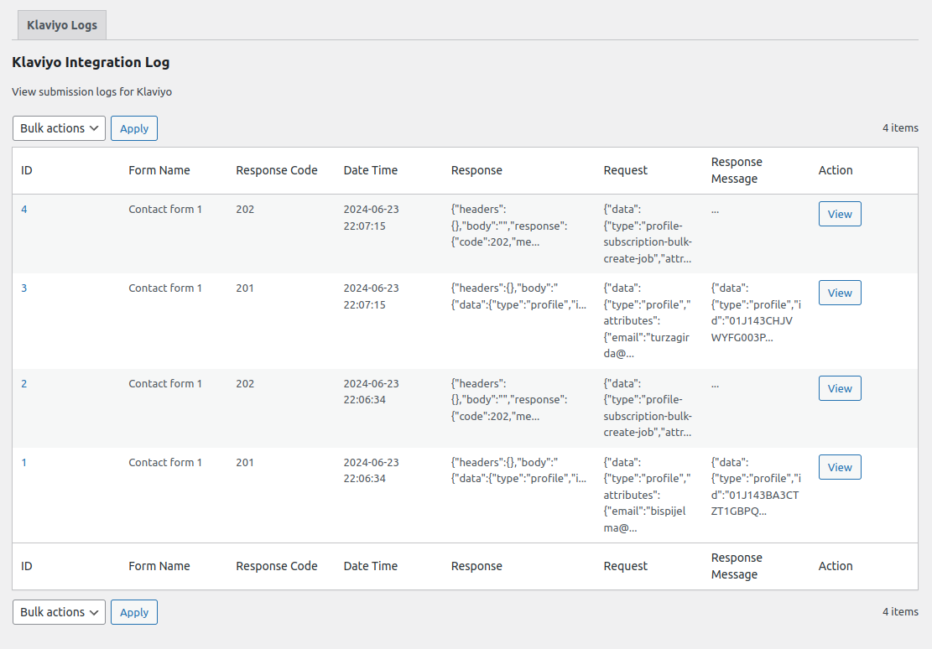The height and width of the screenshot is (649, 932).
Task: Click the top Action column header
Action: coord(836,170)
